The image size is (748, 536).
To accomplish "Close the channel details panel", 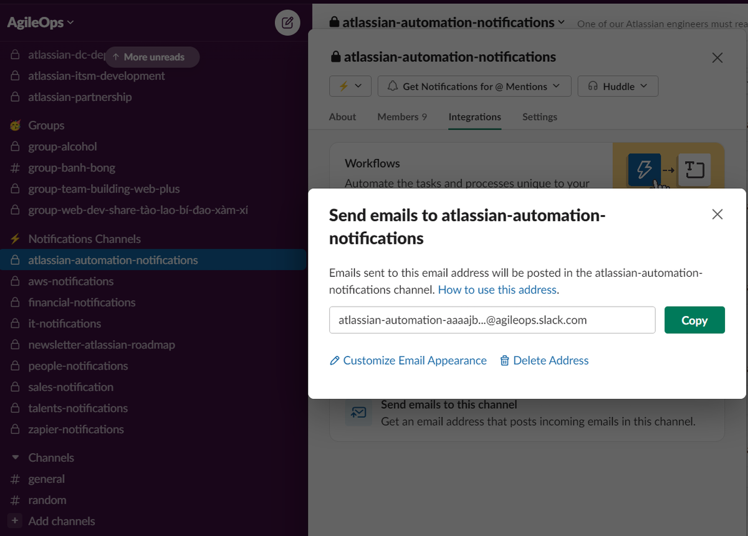I will [x=717, y=58].
